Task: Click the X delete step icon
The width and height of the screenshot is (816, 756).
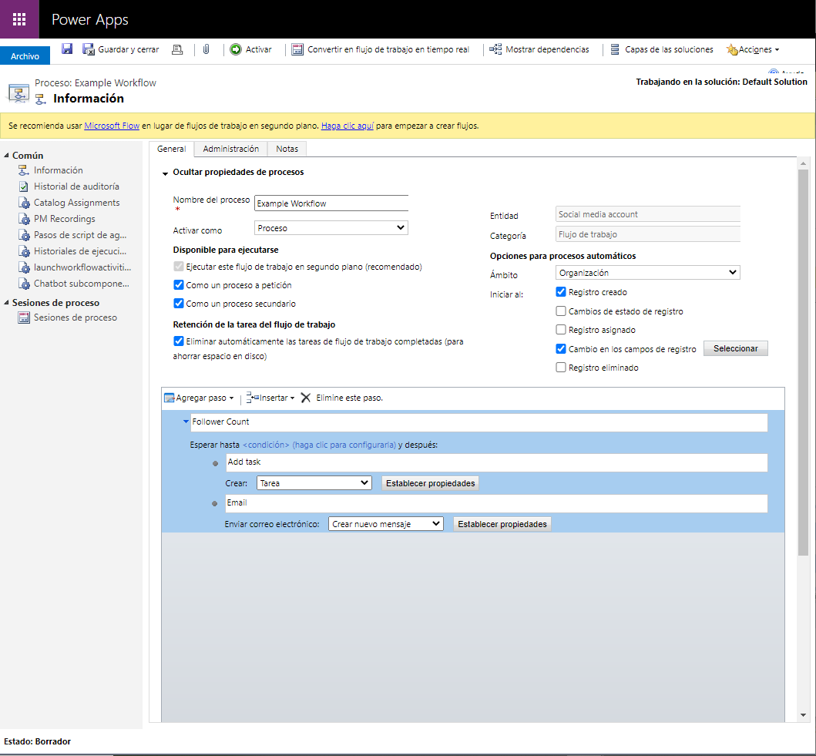Action: [x=305, y=398]
